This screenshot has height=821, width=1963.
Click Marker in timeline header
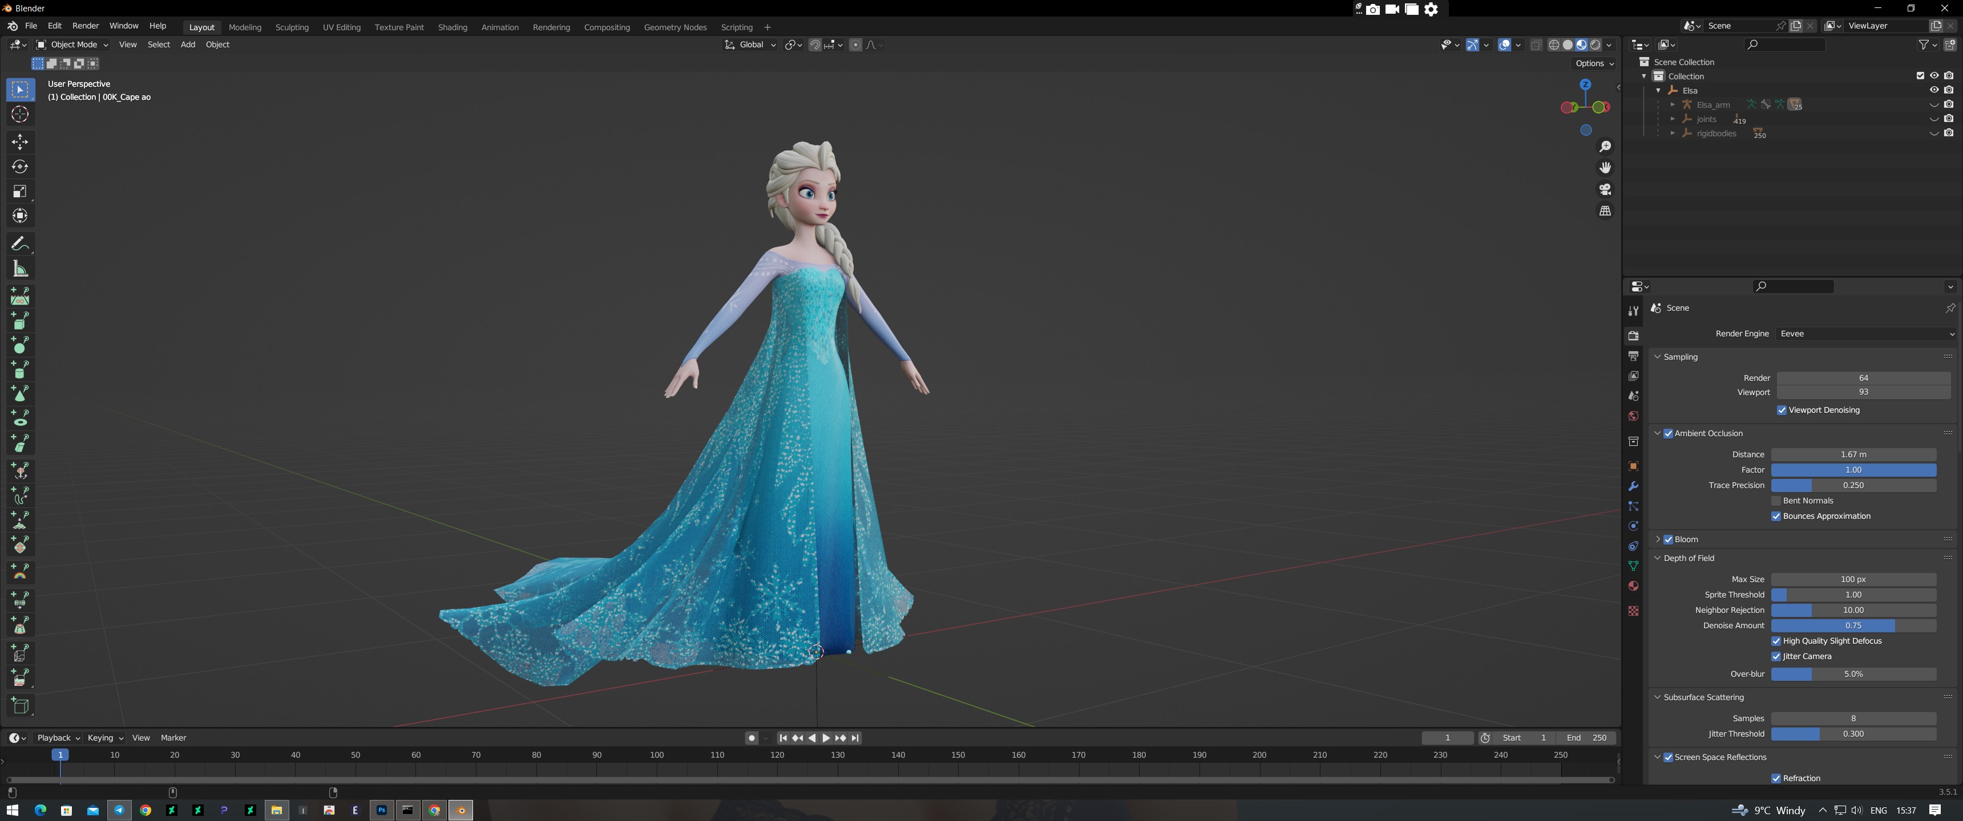point(173,738)
